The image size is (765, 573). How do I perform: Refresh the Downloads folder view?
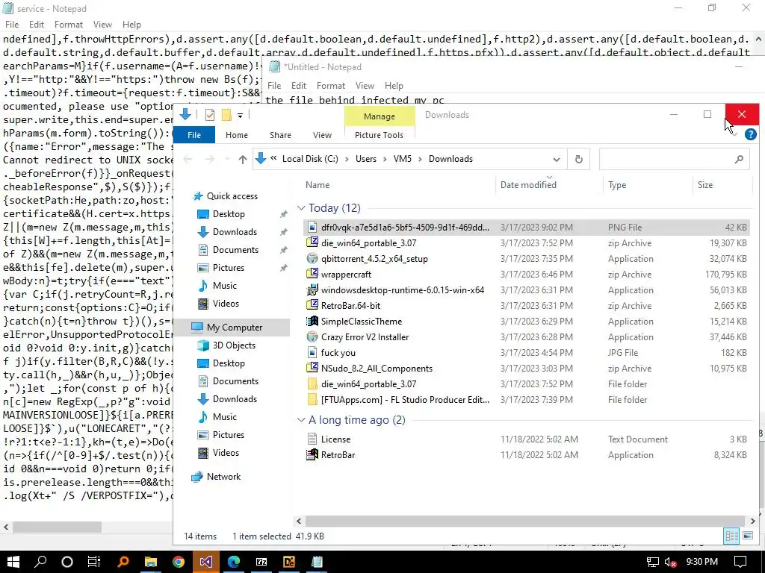tap(579, 160)
